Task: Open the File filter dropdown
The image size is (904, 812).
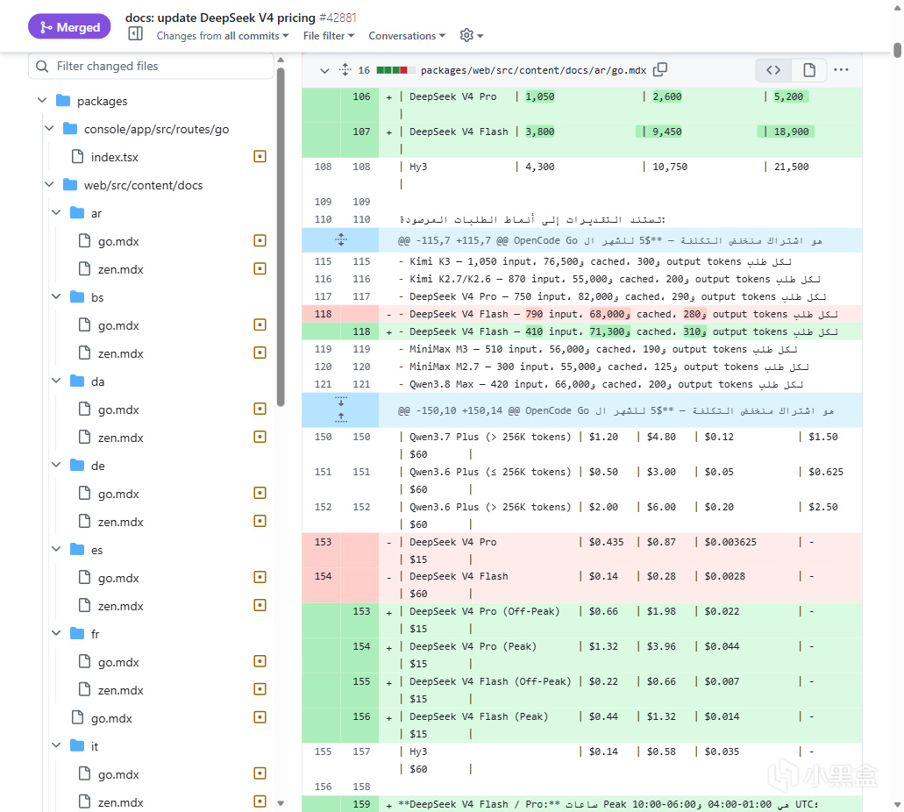Action: tap(329, 36)
